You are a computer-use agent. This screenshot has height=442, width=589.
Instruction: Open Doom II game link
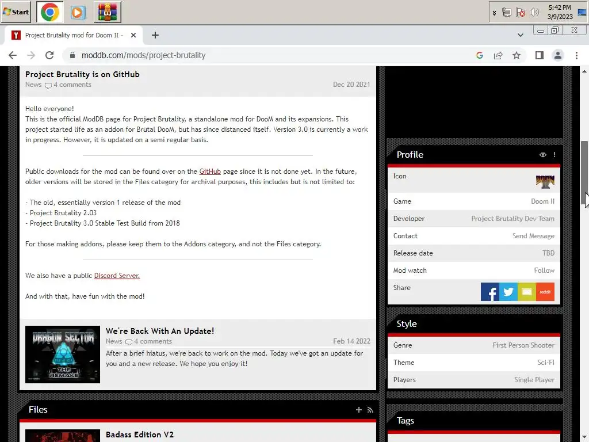pyautogui.click(x=542, y=201)
